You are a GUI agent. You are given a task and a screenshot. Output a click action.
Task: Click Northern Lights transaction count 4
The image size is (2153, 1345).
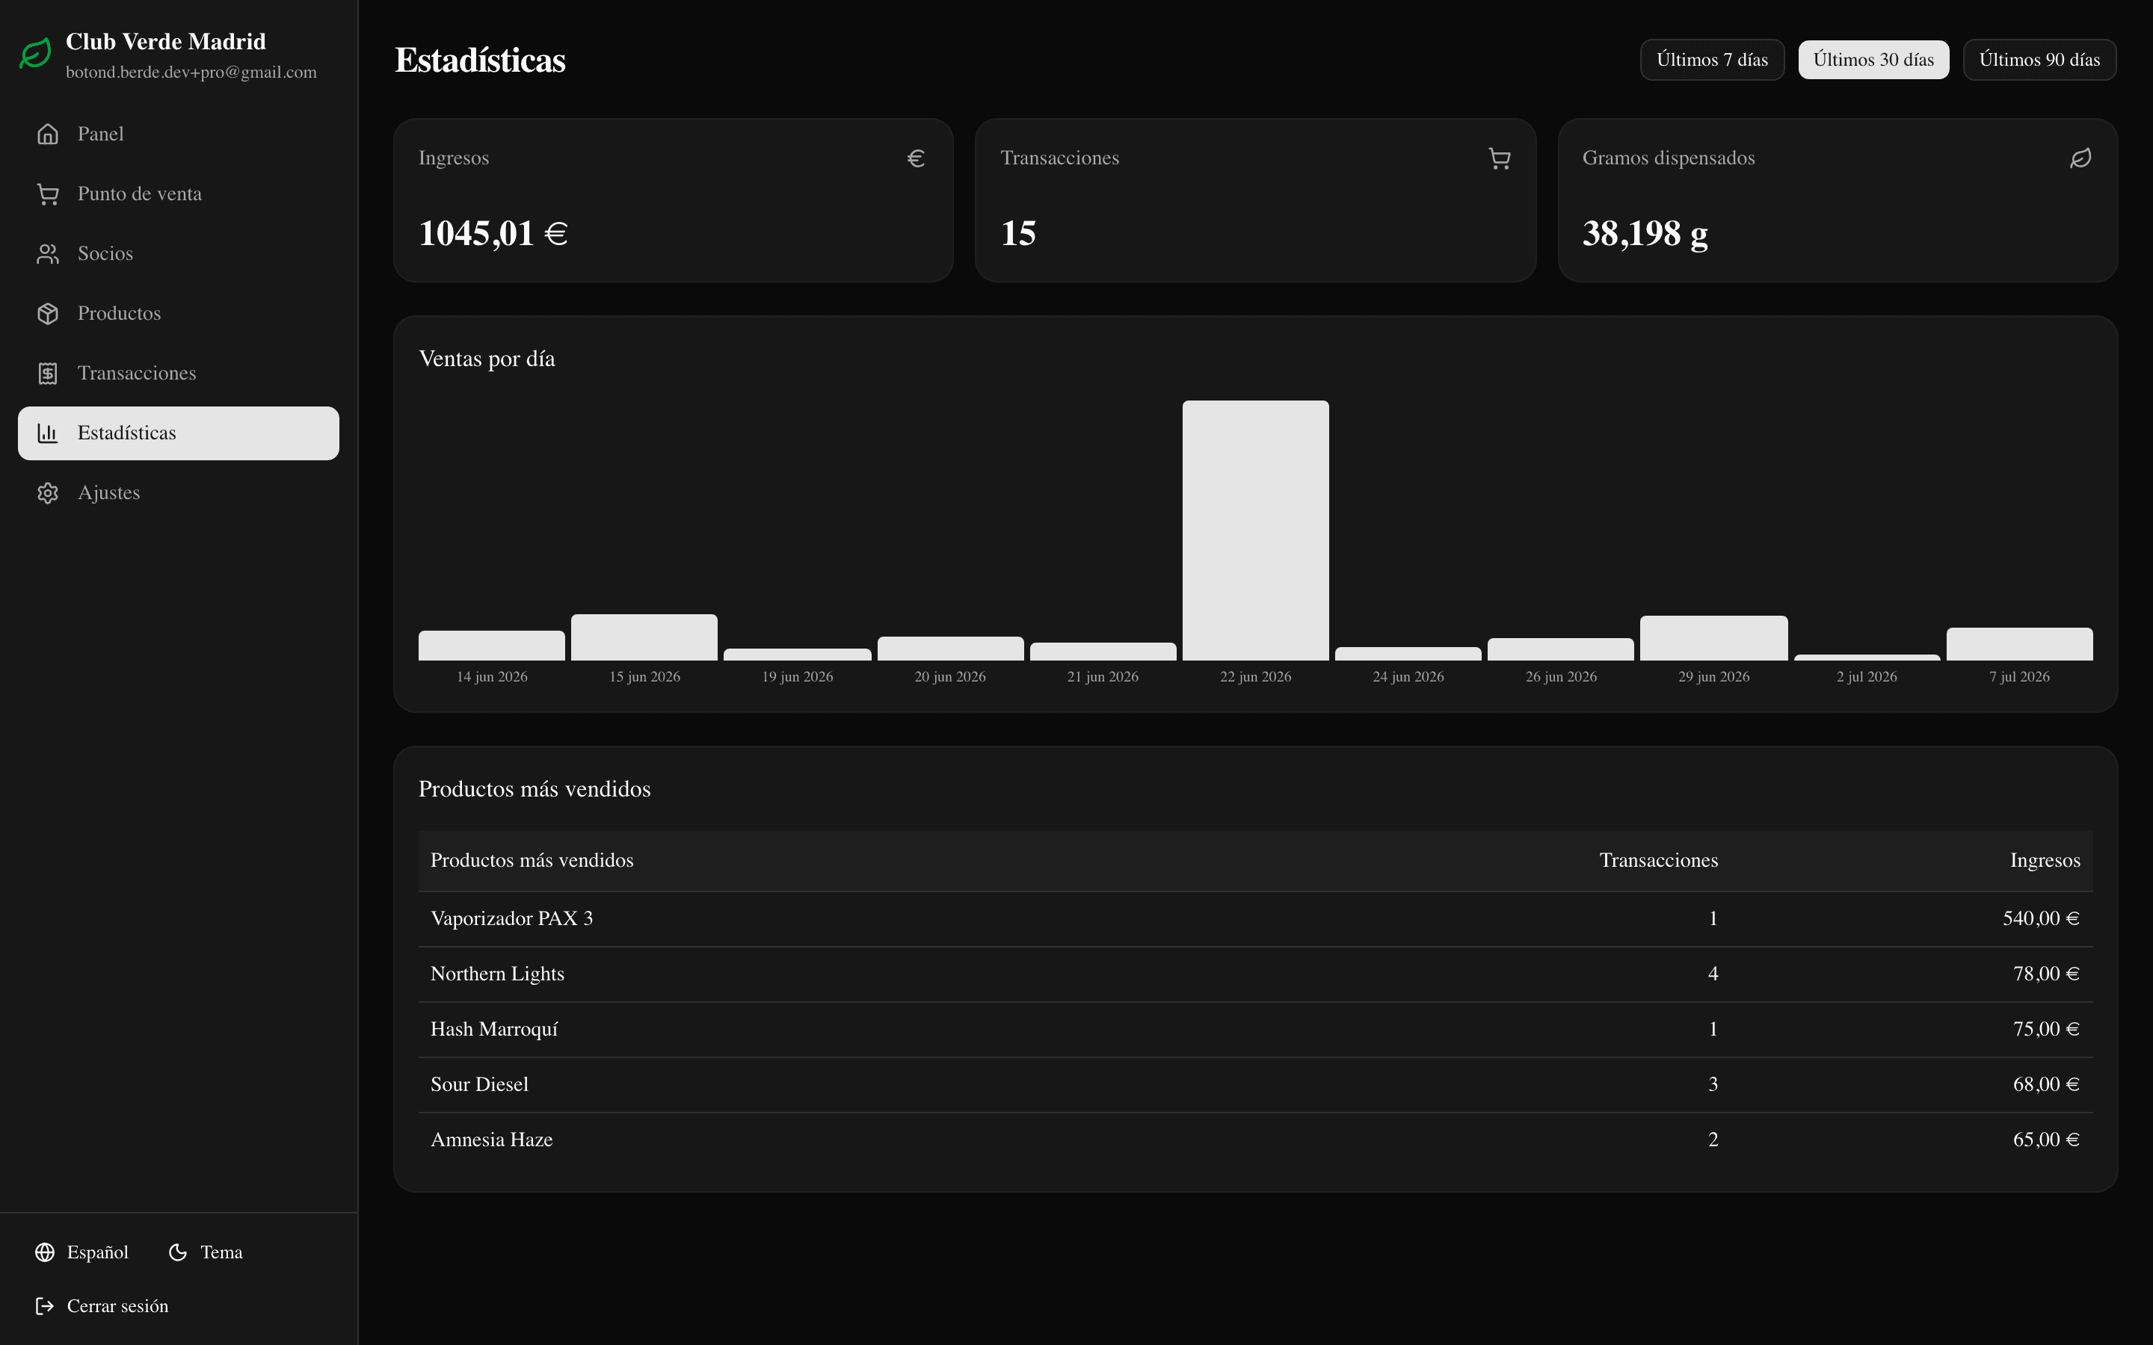pos(1713,973)
